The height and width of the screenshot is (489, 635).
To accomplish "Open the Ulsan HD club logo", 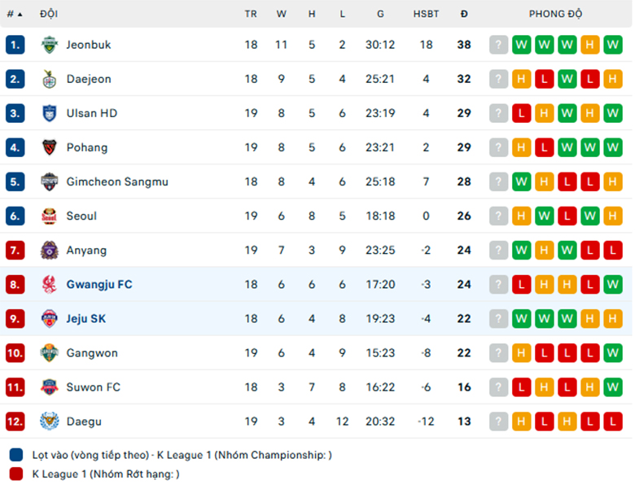I will (x=50, y=113).
